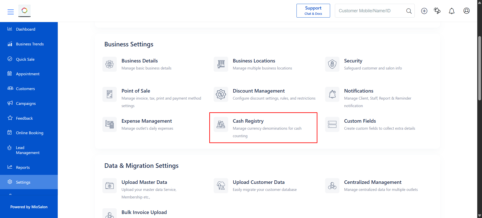Click the Point of Sale receipt icon
This screenshot has height=218, width=482.
point(109,94)
